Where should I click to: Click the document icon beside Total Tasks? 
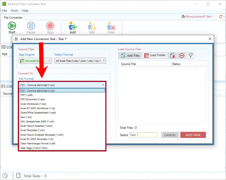point(18,175)
